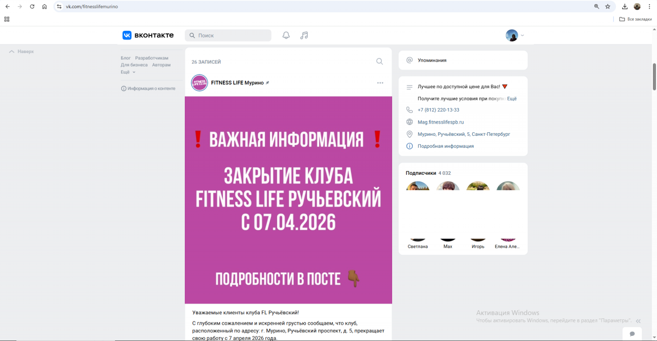Click the VKontakte logo

(x=148, y=35)
